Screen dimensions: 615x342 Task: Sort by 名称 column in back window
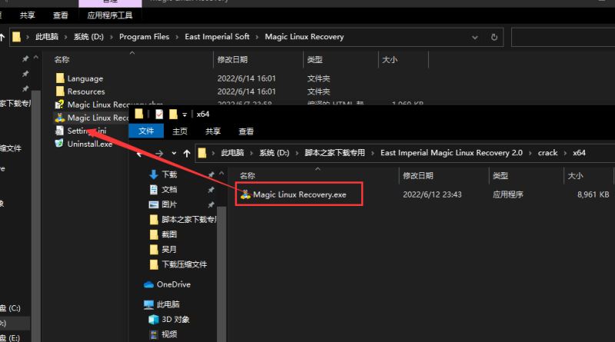click(61, 60)
